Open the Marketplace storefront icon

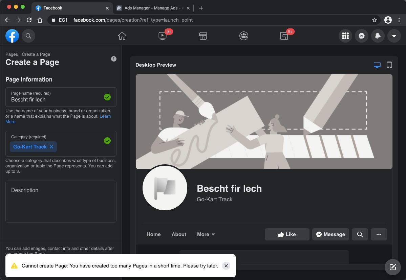pos(203,36)
